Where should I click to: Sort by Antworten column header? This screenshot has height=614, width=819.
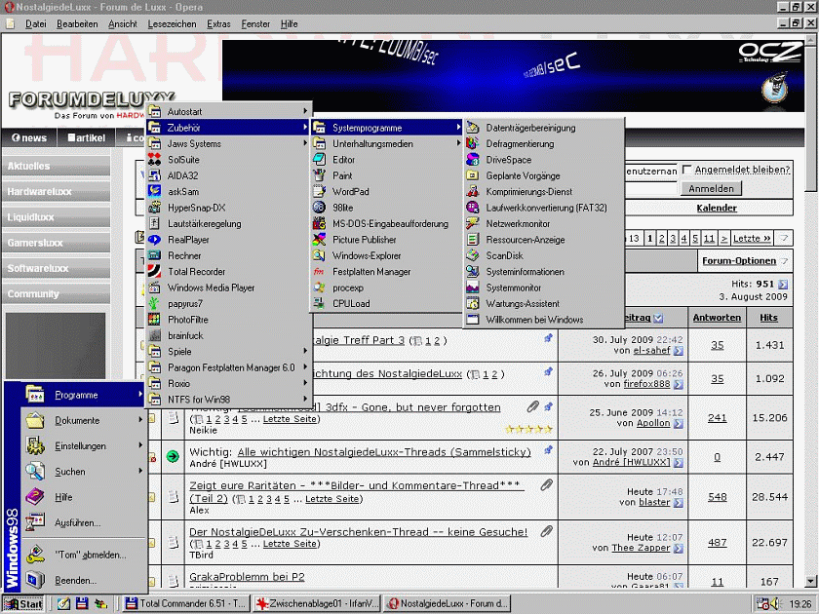717,318
